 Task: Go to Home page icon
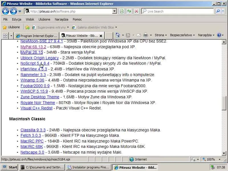[x=118, y=35]
